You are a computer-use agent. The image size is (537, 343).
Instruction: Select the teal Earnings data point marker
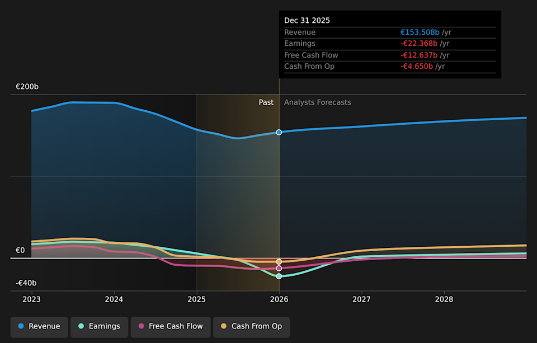[279, 276]
